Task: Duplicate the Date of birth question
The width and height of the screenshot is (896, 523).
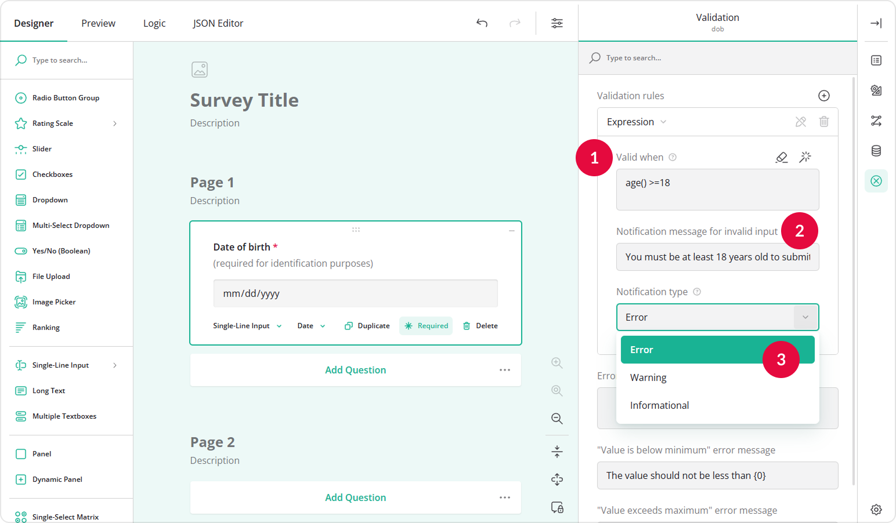Action: click(x=367, y=325)
